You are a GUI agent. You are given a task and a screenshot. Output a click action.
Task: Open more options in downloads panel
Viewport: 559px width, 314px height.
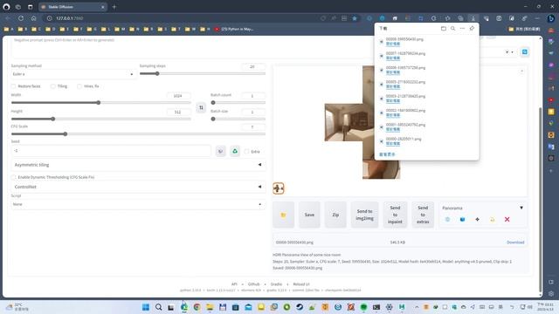(462, 29)
